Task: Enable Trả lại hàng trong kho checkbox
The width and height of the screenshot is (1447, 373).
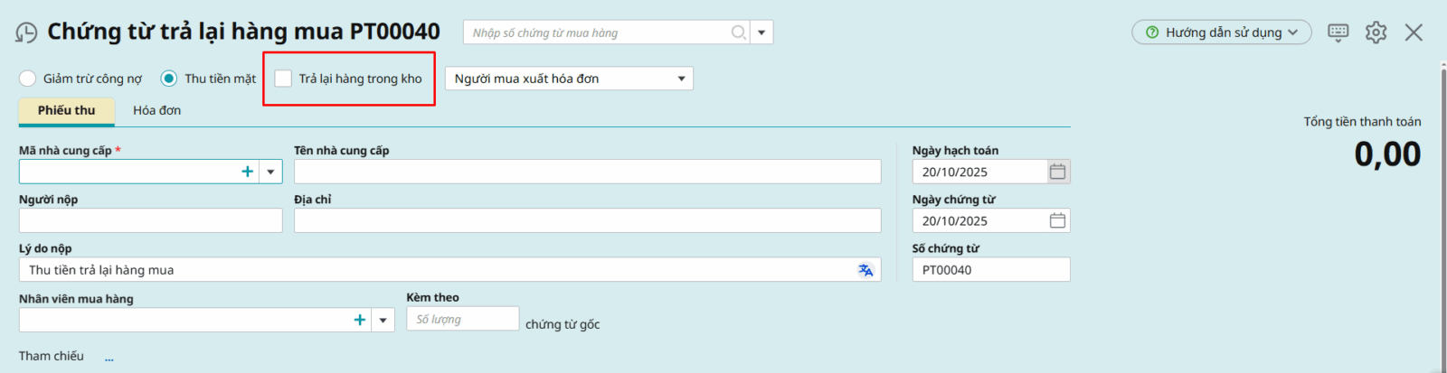Action: click(283, 79)
